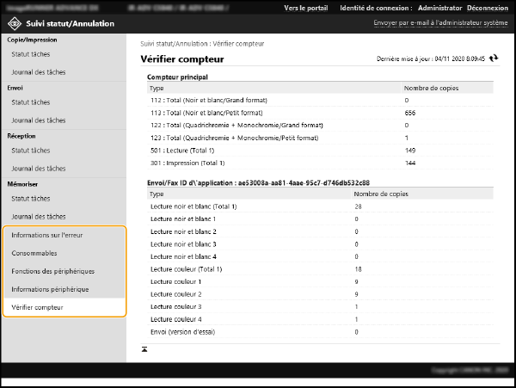Screen dimensions: 516x388
Task: Select Statut tâches under Envoi
Action: pyautogui.click(x=30, y=102)
